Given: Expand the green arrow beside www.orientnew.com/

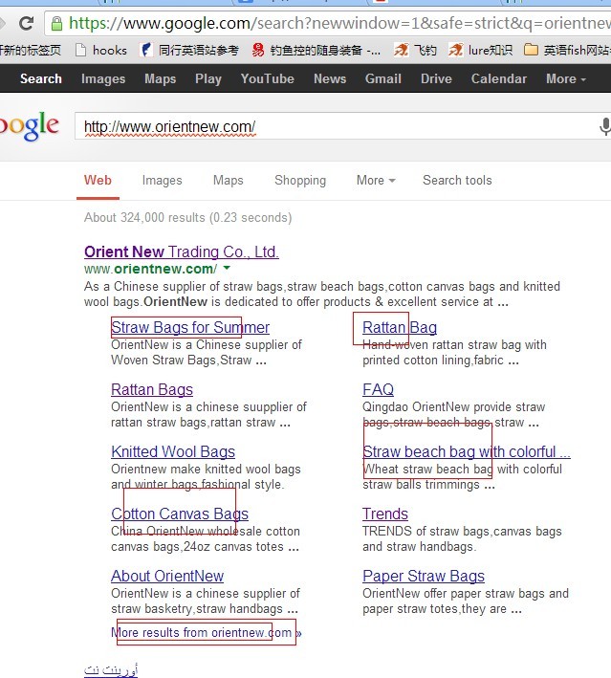Looking at the screenshot, I should point(227,269).
